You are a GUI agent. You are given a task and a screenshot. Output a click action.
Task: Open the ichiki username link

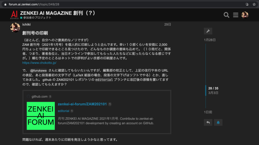coord(27,25)
